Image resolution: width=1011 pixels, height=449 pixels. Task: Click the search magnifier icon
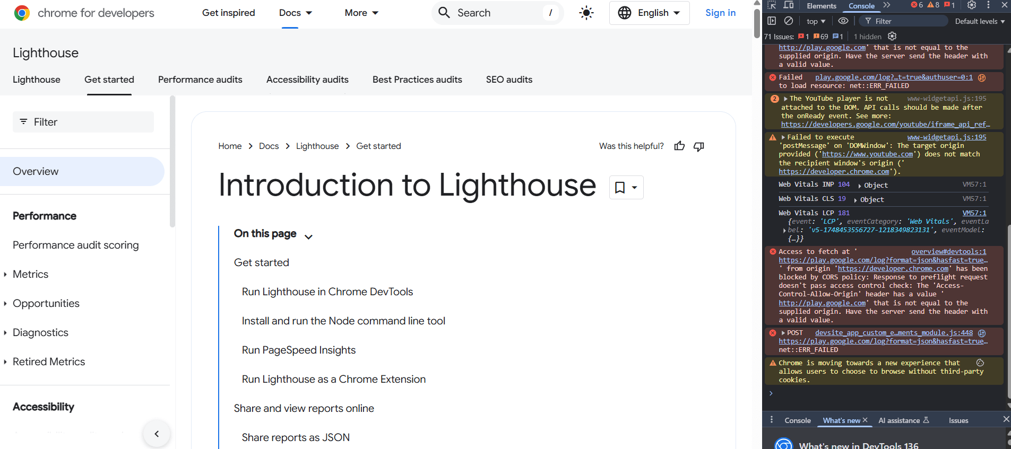tap(444, 13)
